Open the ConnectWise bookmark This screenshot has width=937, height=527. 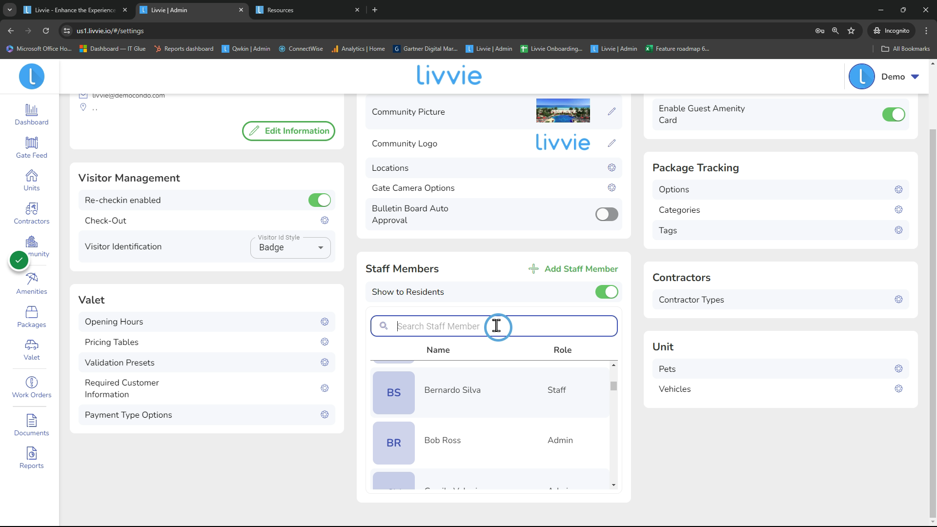pyautogui.click(x=301, y=49)
